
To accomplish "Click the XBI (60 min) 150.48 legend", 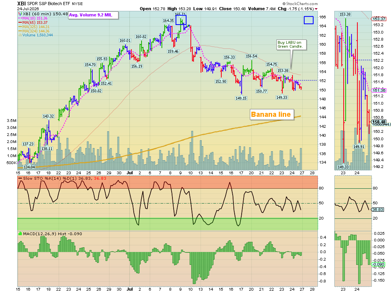I will pyautogui.click(x=45, y=14).
